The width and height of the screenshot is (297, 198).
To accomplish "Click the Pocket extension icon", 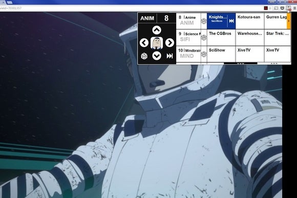I will click(x=282, y=8).
